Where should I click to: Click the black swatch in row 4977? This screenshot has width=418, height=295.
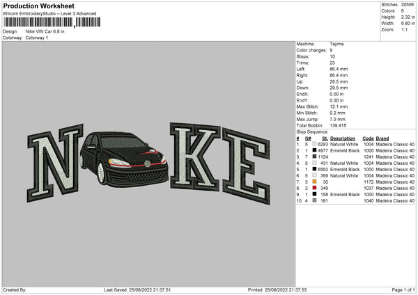[x=314, y=150]
